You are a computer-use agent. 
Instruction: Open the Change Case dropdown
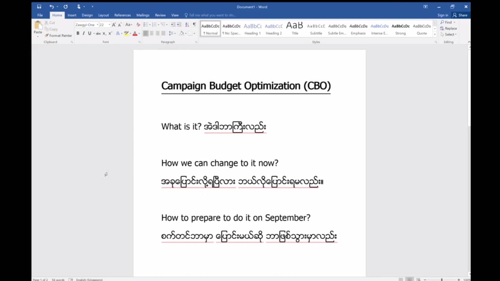pos(128,25)
